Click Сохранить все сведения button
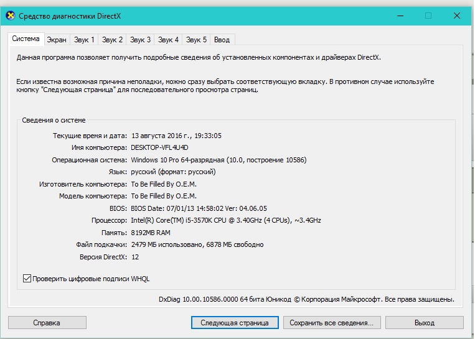This screenshot has height=339, width=475. tap(331, 323)
